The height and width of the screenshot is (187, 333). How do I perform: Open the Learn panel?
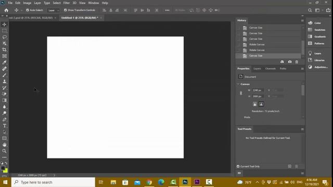coord(314,53)
